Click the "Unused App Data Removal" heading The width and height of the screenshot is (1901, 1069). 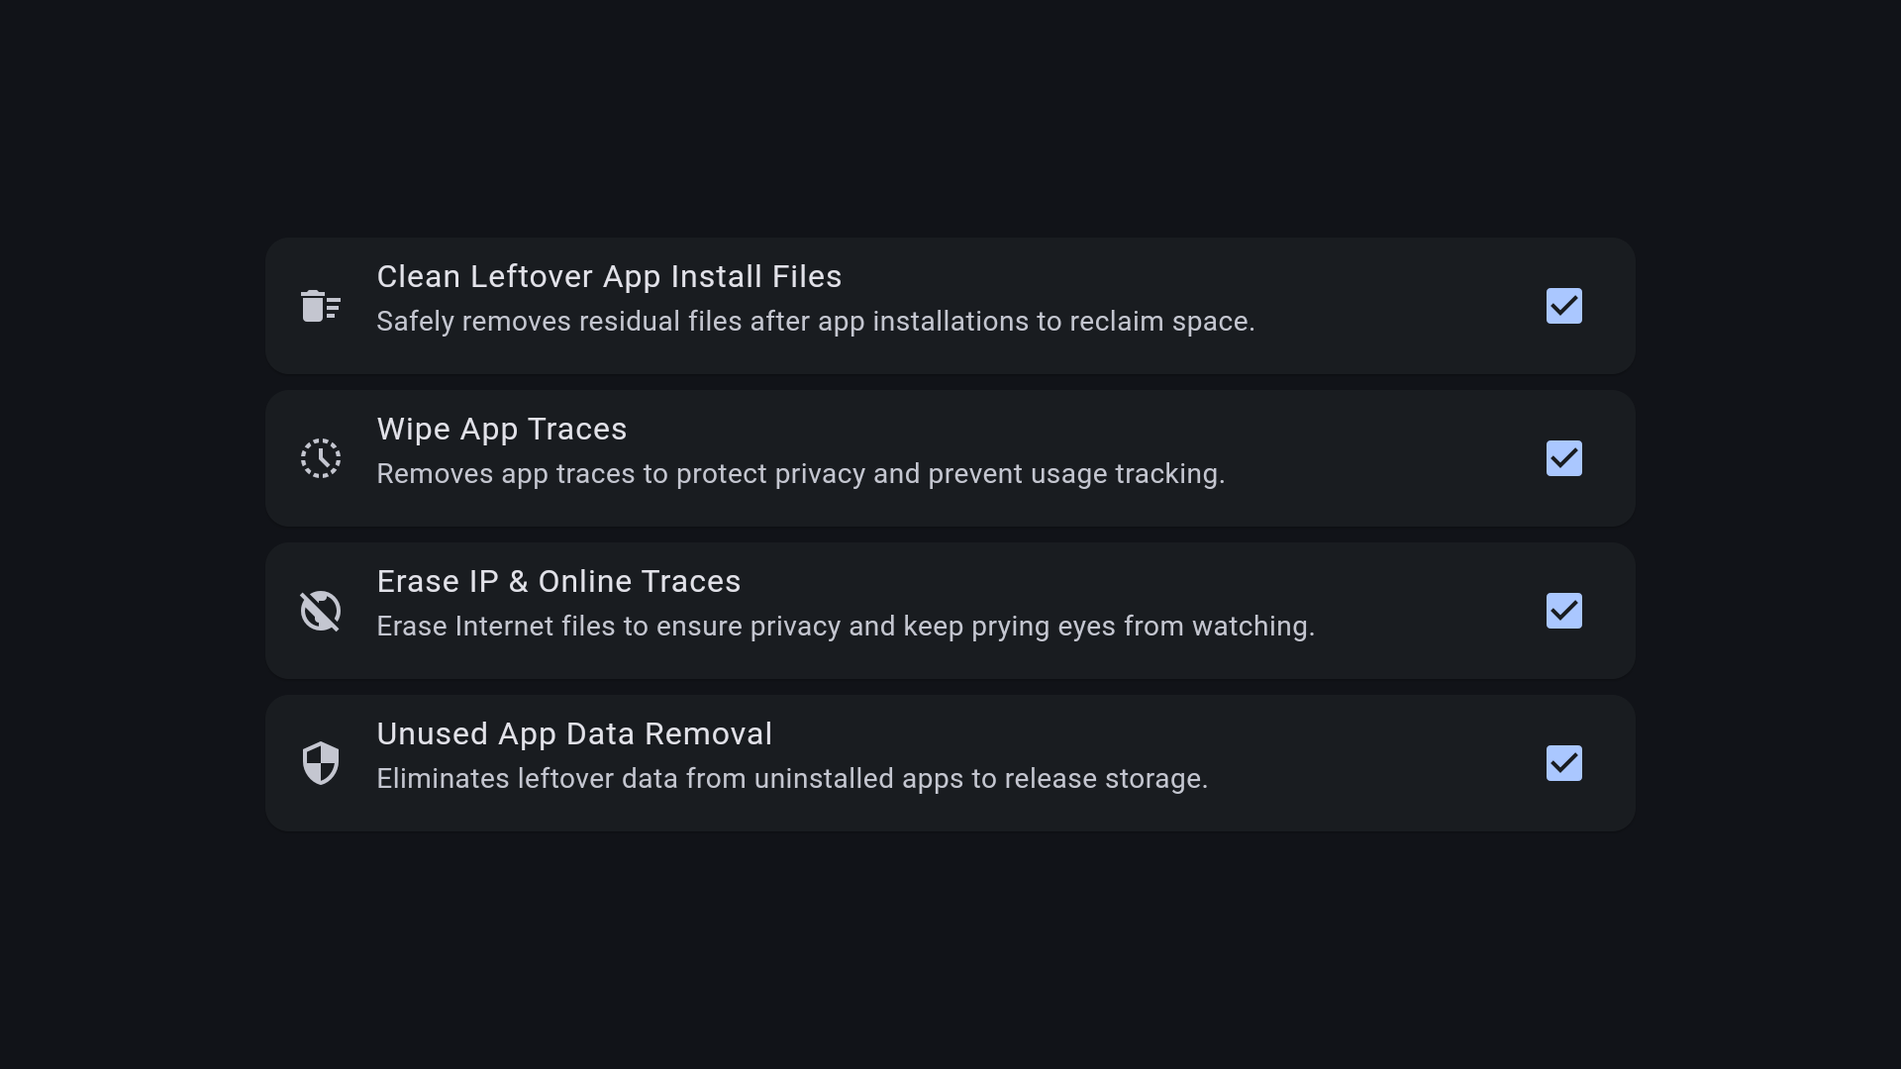(574, 734)
